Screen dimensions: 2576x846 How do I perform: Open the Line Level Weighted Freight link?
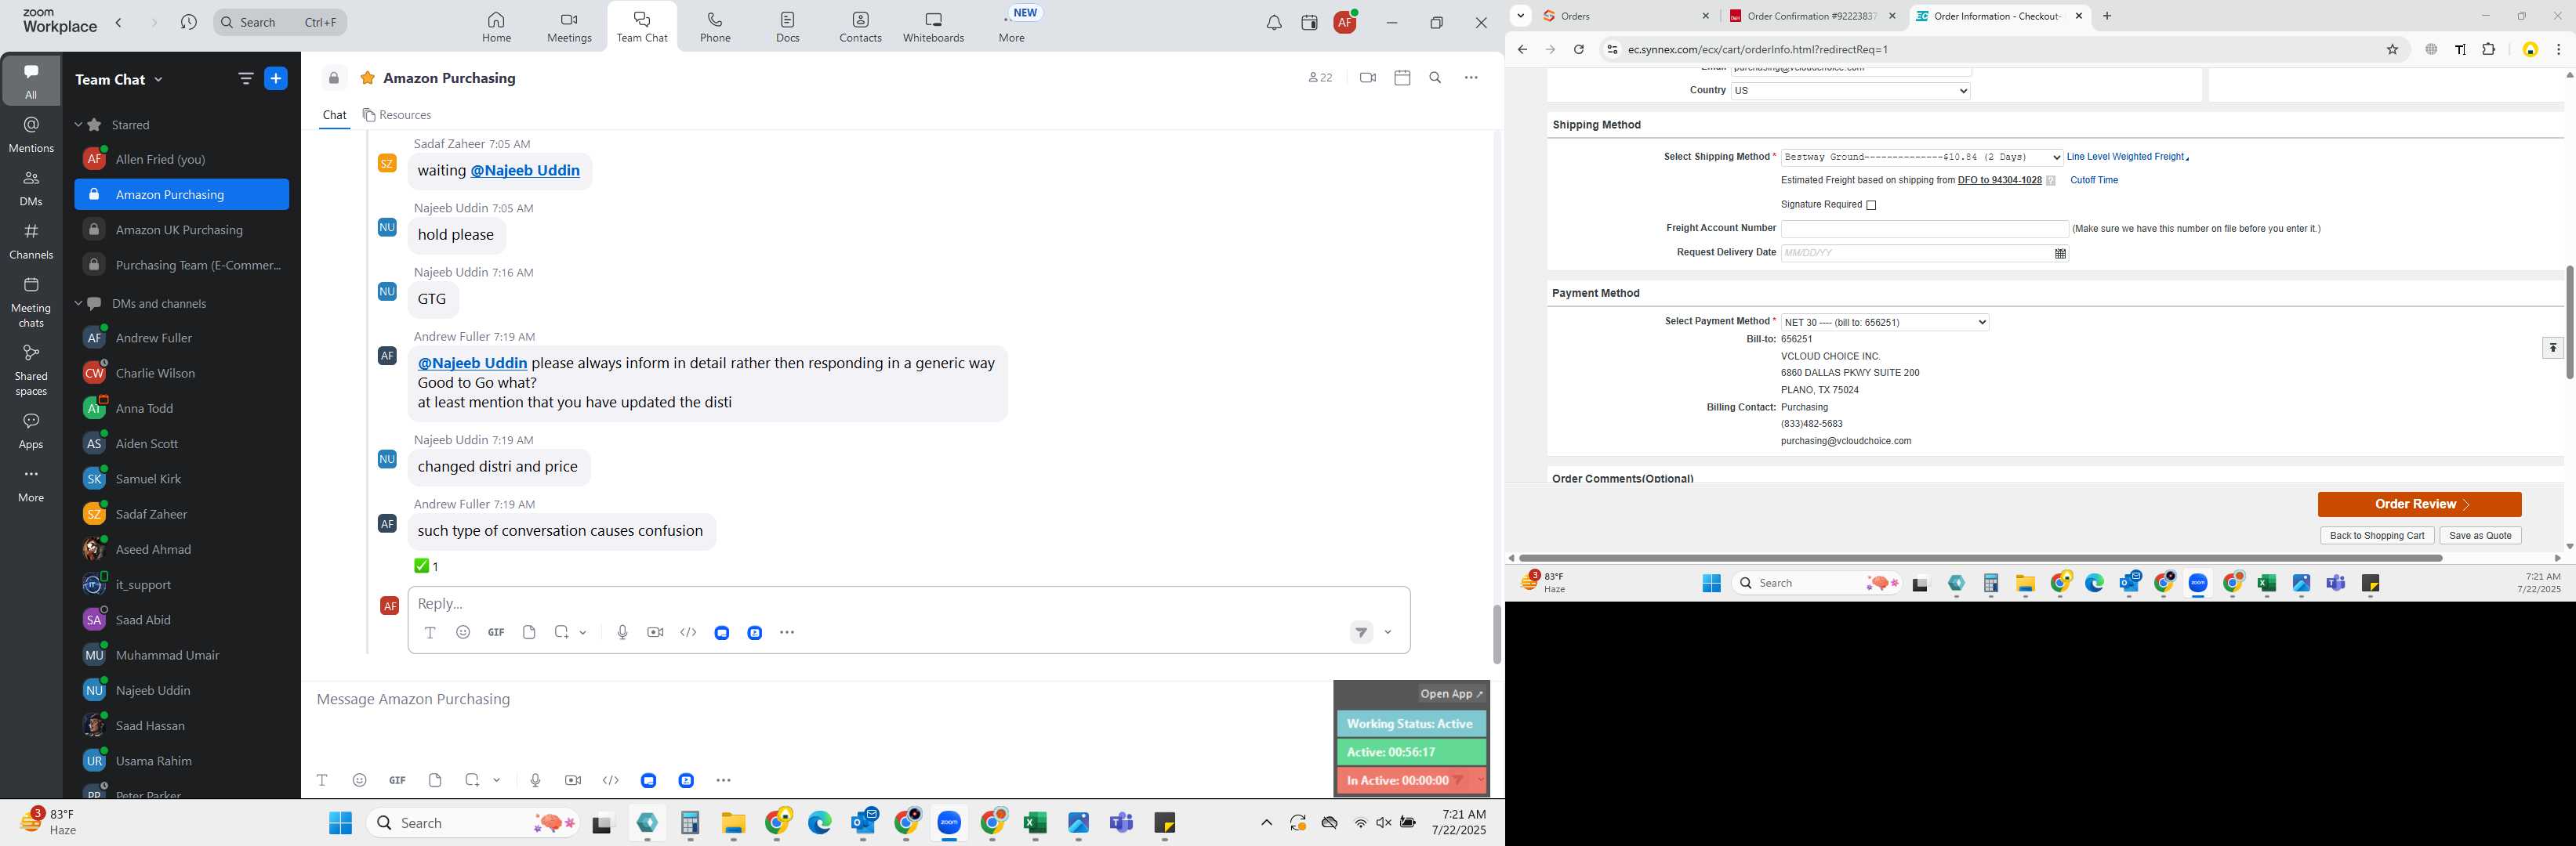tap(2126, 157)
